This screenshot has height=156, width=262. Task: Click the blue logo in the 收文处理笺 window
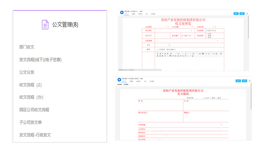122,13
